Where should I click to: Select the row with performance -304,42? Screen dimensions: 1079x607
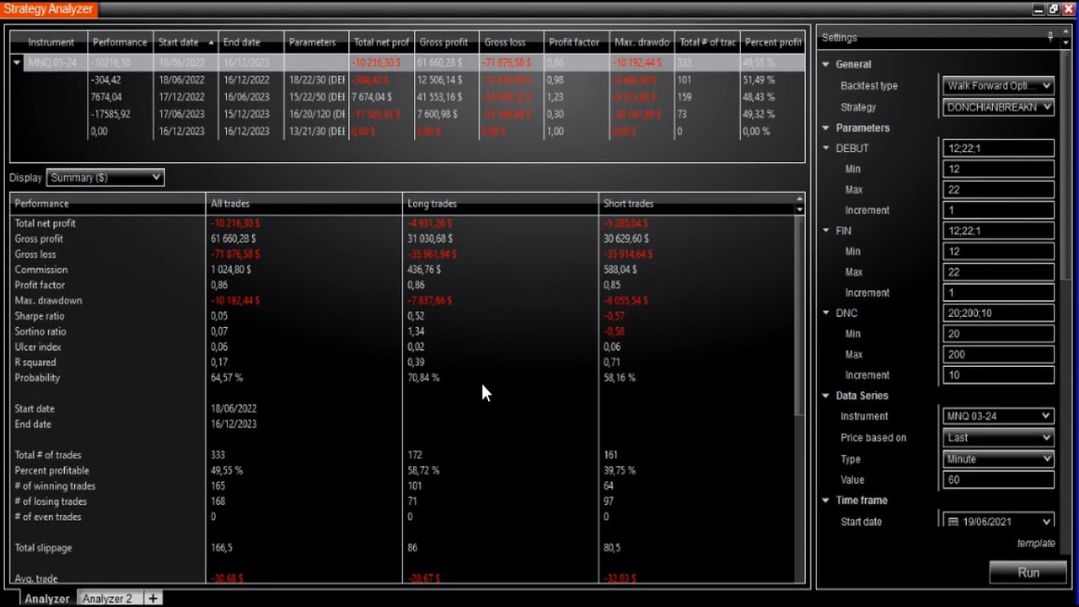coord(408,80)
